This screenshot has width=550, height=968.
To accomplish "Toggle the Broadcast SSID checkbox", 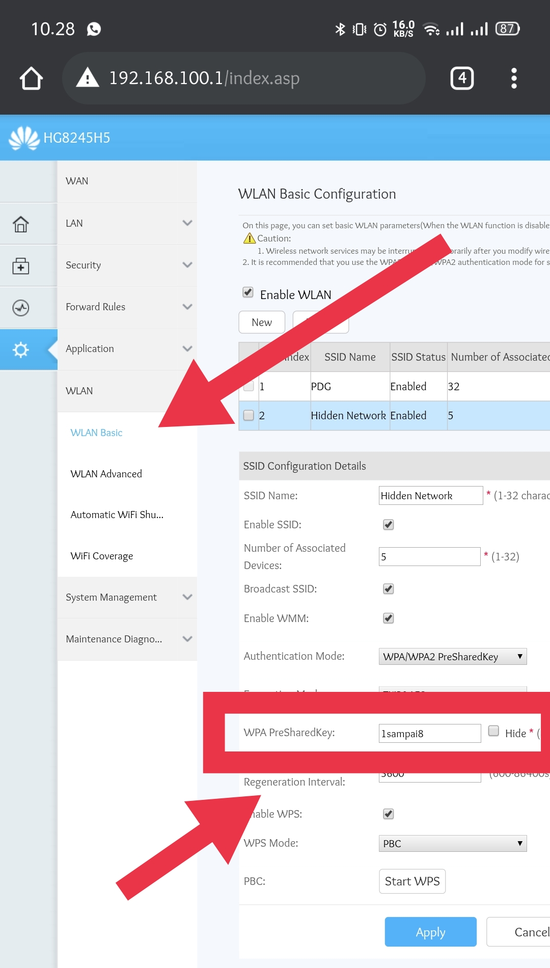I will pyautogui.click(x=389, y=589).
